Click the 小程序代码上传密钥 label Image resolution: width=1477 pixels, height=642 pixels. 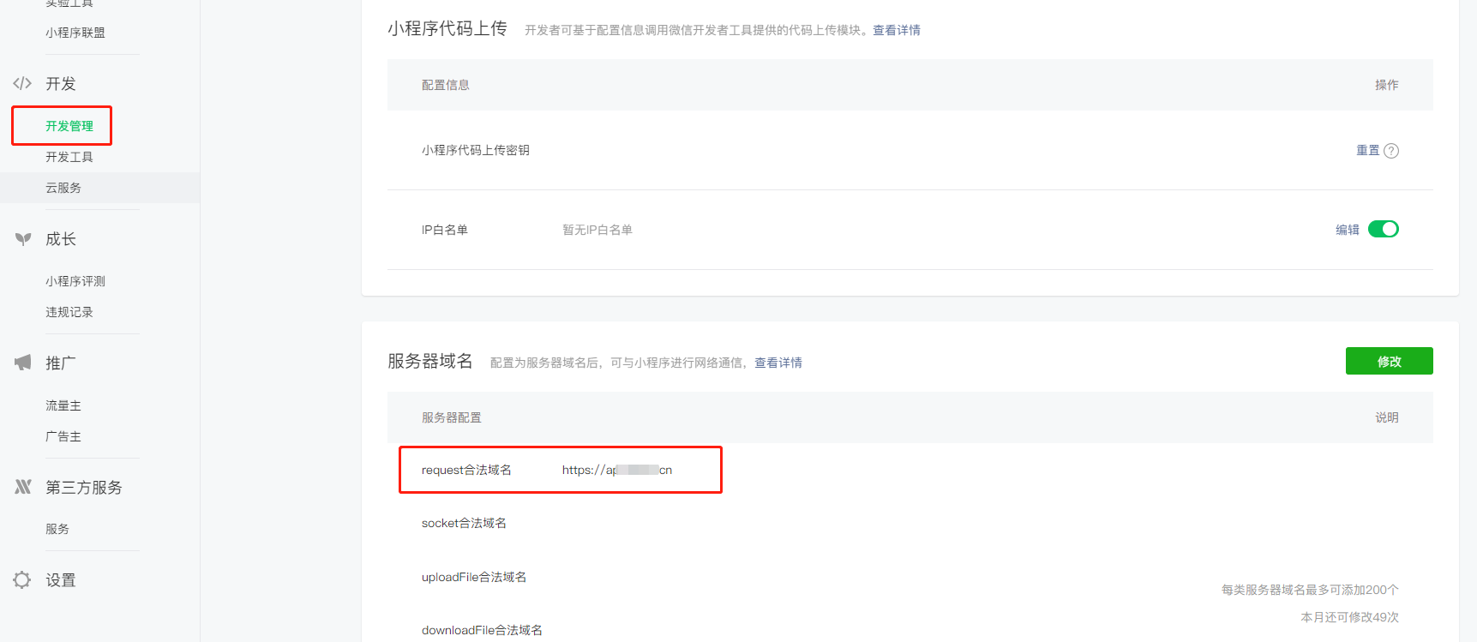[476, 150]
